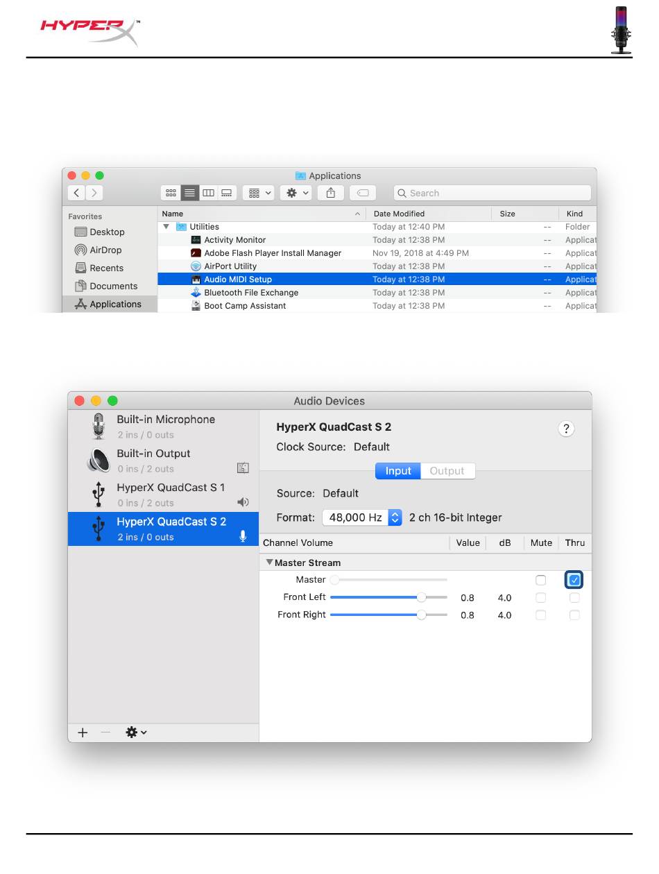Toggle the Master Mute checkbox
The image size is (659, 874).
541,580
